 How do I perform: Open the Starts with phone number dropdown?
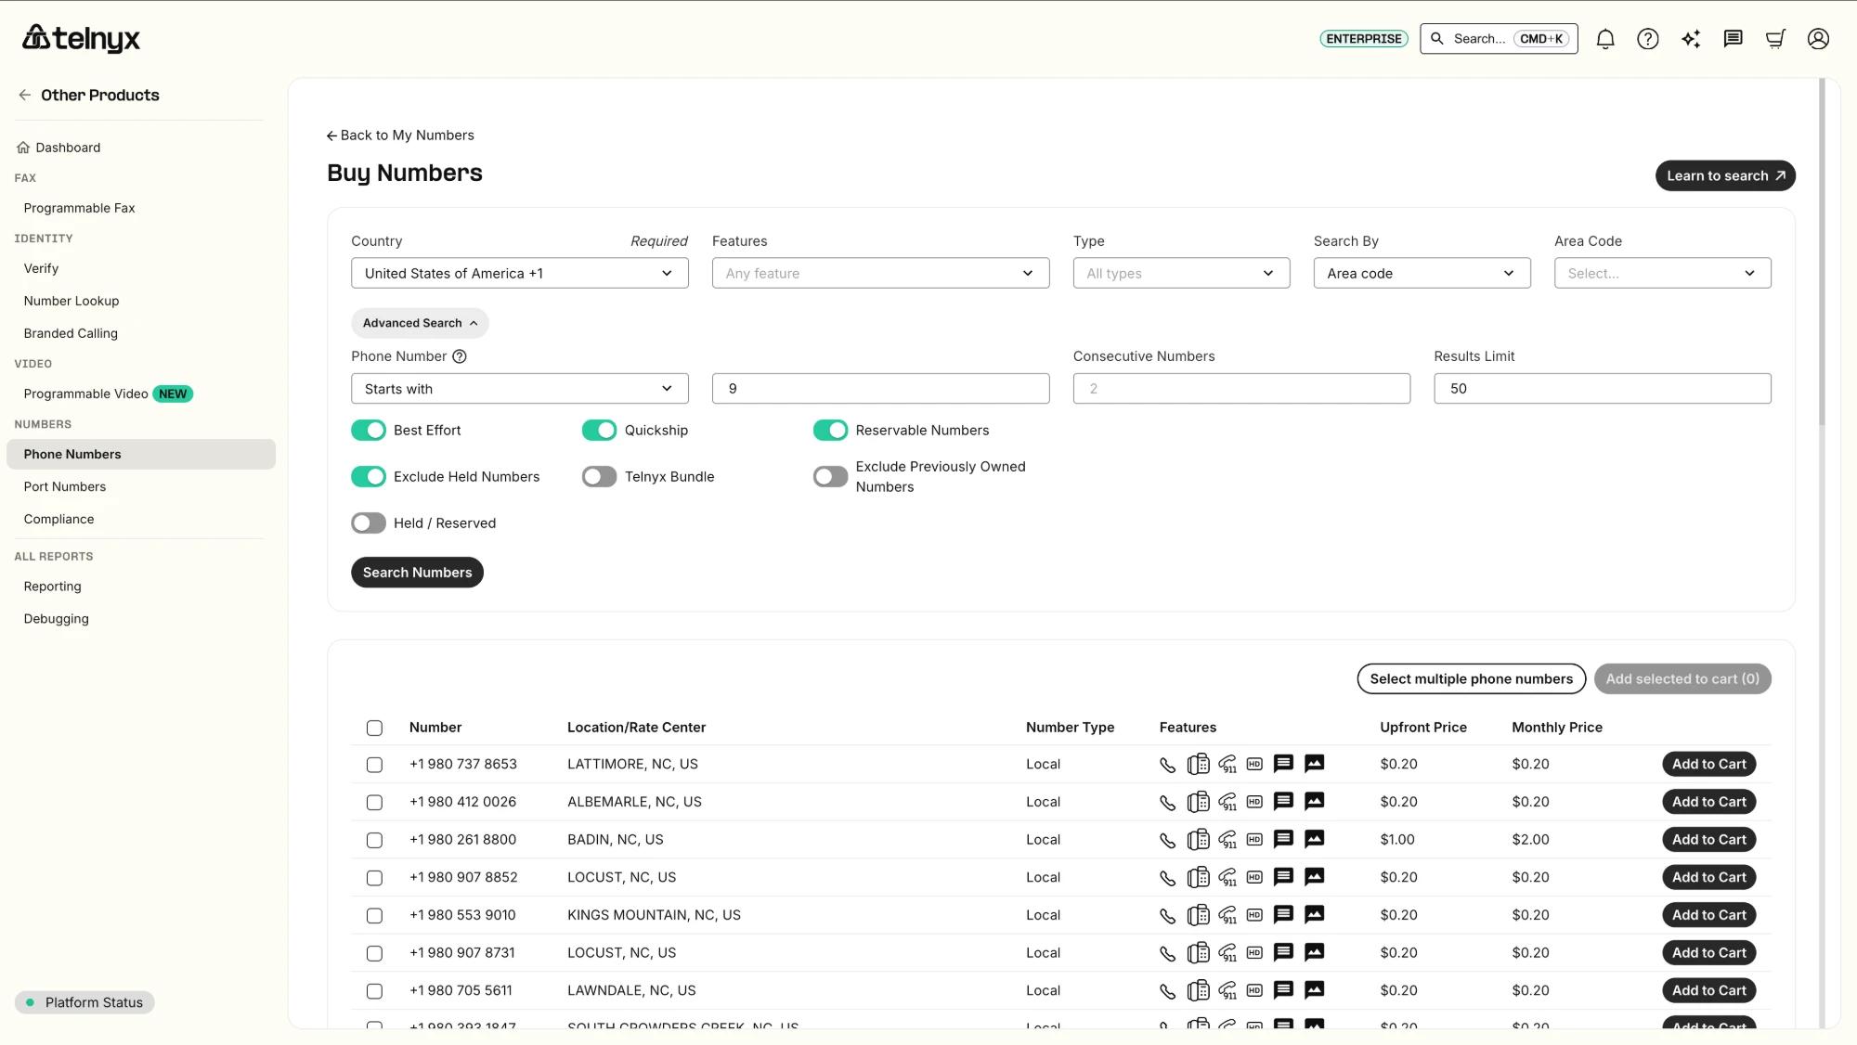(520, 389)
